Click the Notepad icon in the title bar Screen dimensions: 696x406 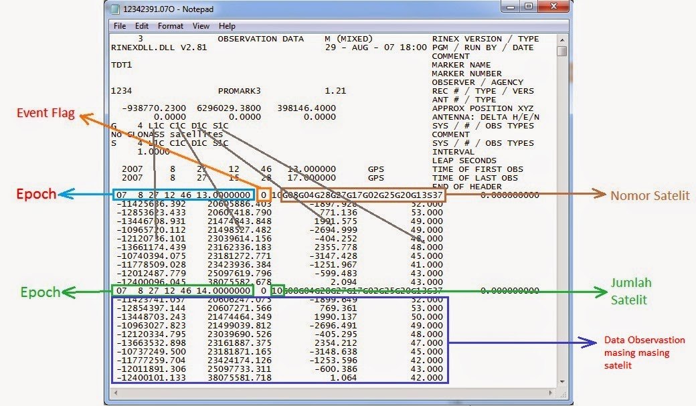click(115, 9)
